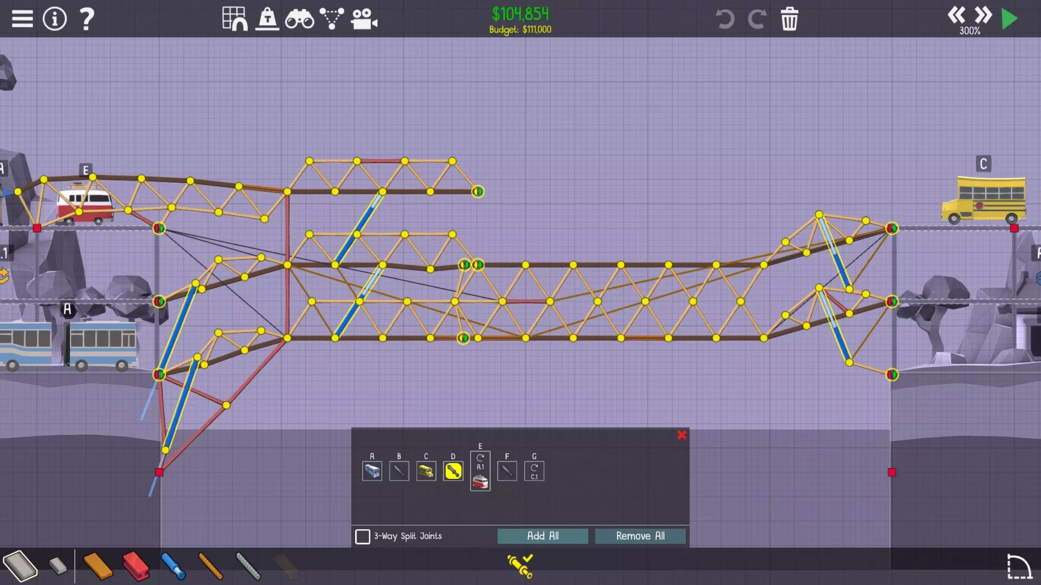Open the camera replay icon
The height and width of the screenshot is (585, 1041).
364,19
